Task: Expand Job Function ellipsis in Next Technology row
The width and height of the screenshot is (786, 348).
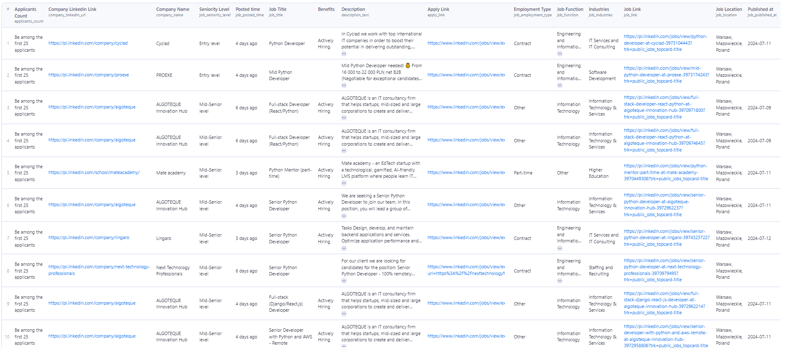Action: [560, 280]
